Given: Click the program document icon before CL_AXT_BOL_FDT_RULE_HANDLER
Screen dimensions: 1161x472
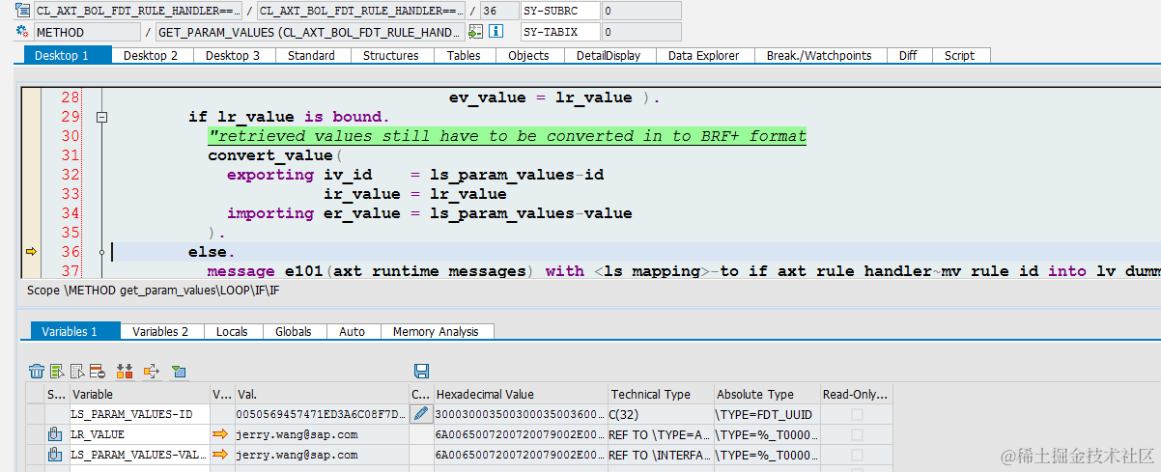Looking at the screenshot, I should click(x=22, y=11).
